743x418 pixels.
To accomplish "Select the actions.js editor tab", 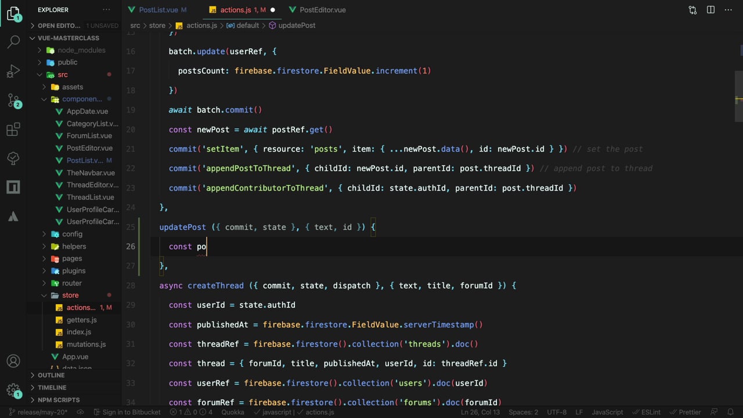I will [236, 10].
